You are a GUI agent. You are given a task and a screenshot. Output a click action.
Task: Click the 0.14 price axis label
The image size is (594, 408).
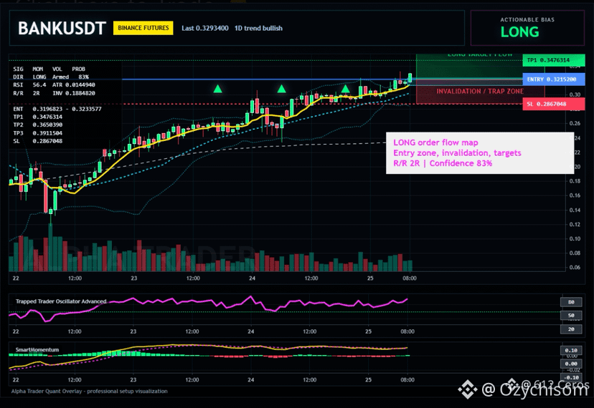(575, 210)
